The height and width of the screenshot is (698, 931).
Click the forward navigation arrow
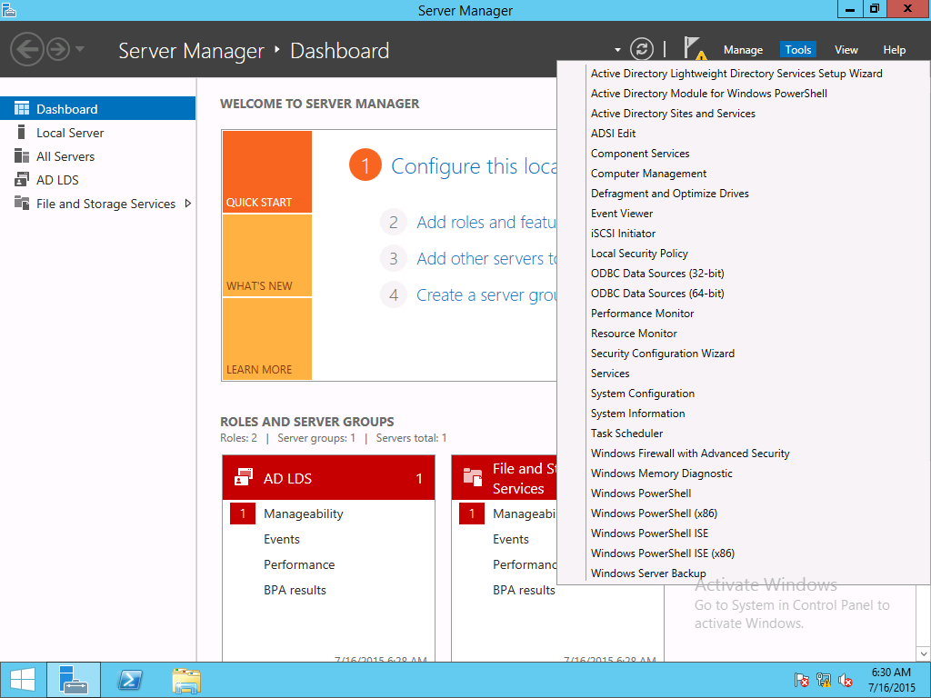58,49
